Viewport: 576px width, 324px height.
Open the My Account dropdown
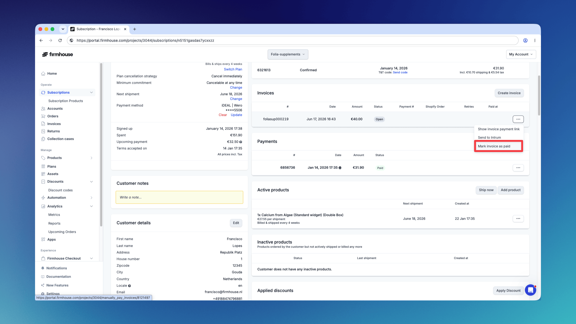[521, 54]
